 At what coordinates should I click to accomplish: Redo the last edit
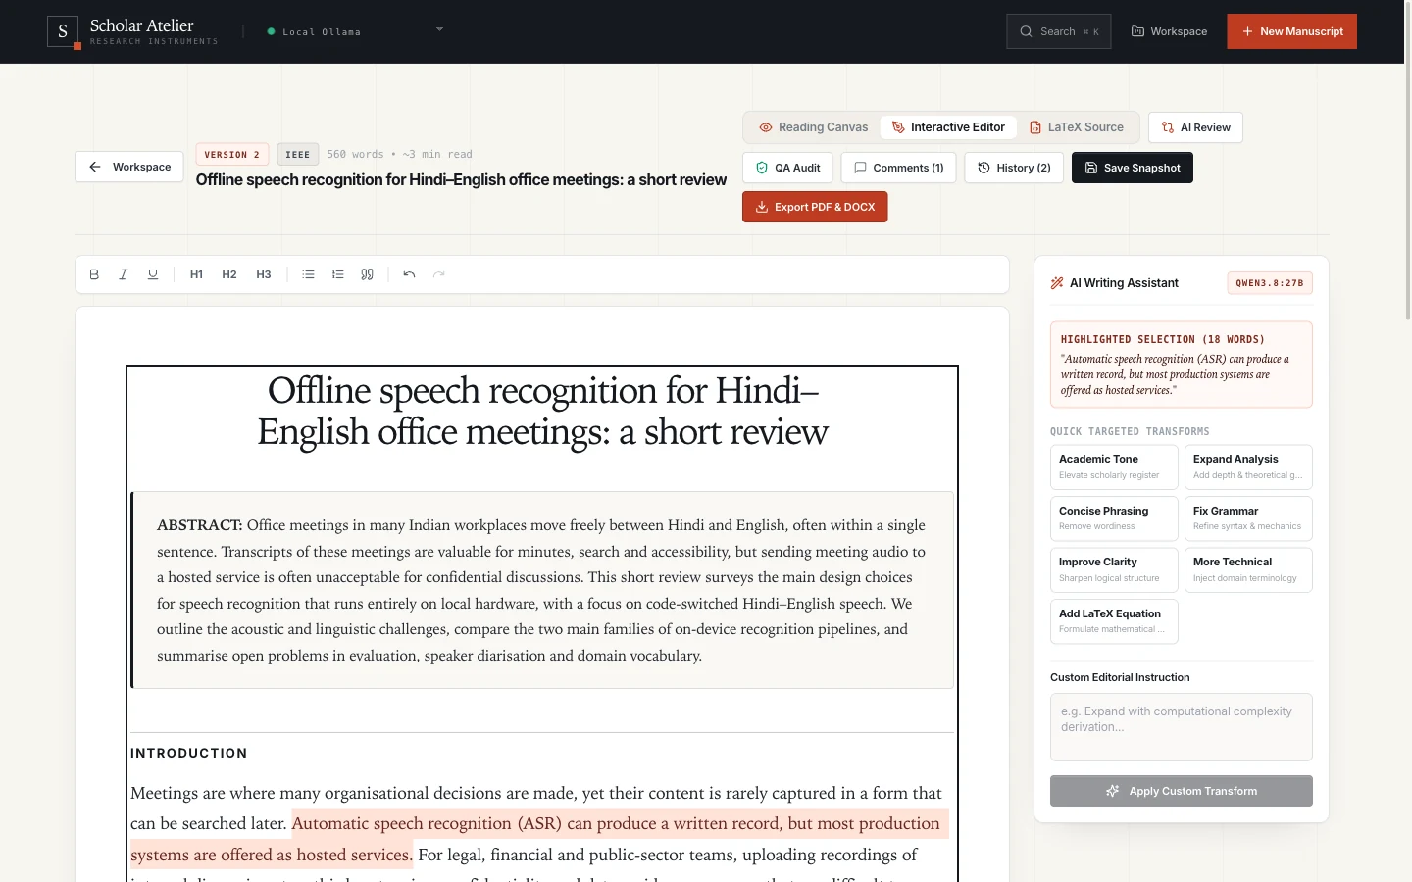tap(438, 274)
